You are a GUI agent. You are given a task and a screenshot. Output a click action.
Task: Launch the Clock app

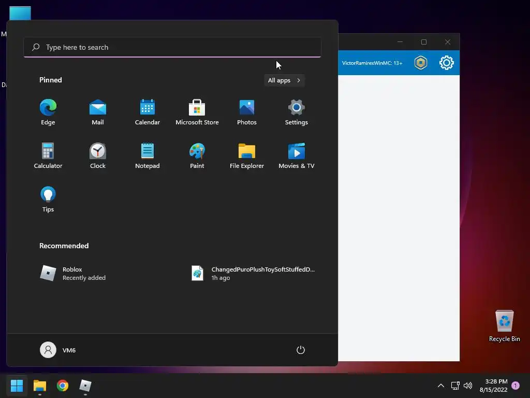tap(98, 155)
